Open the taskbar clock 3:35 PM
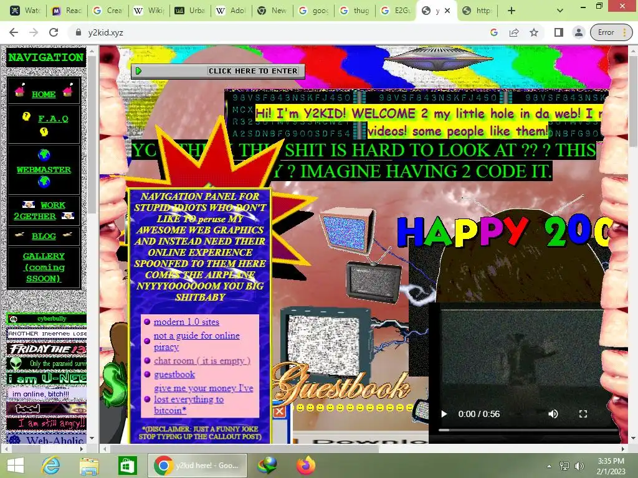Screen dimensions: 638x478 tap(611, 466)
